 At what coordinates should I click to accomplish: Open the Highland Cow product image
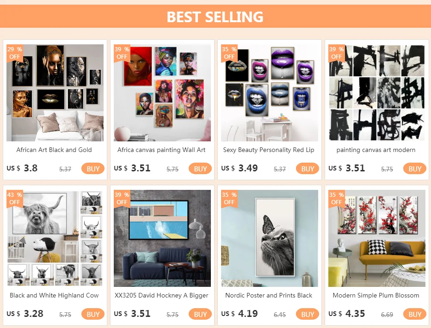tap(55, 238)
